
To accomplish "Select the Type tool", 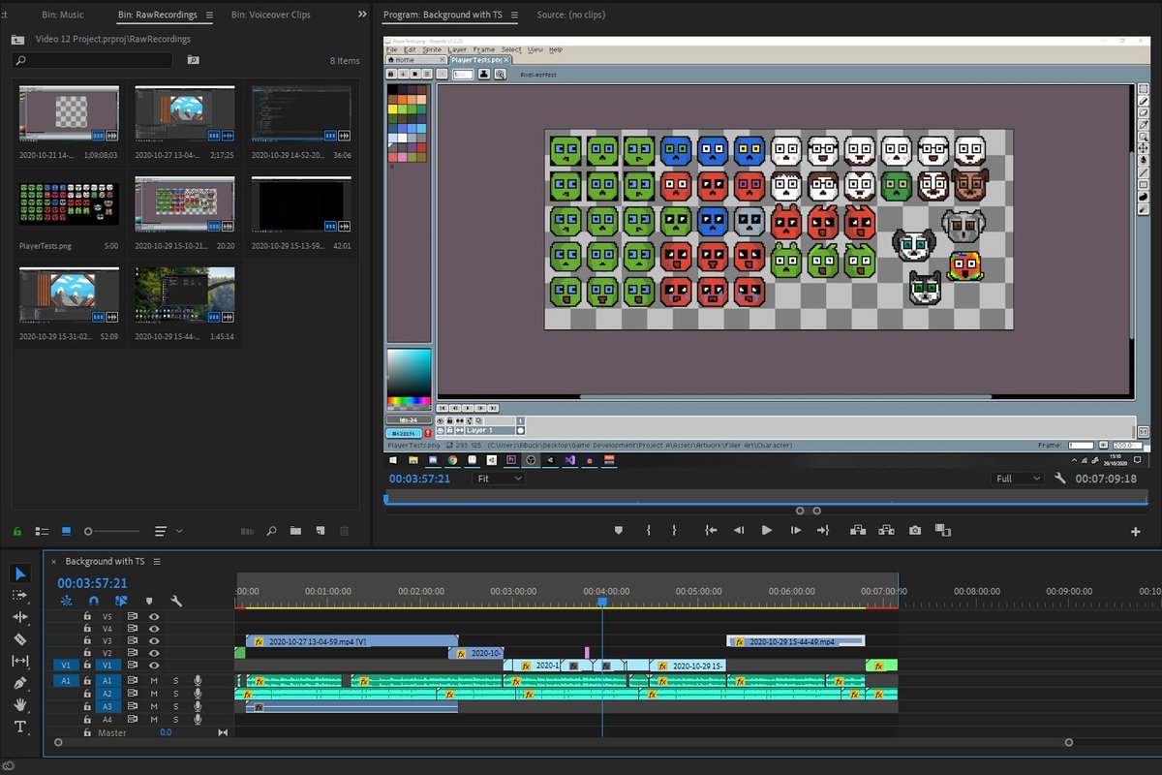I will [20, 727].
